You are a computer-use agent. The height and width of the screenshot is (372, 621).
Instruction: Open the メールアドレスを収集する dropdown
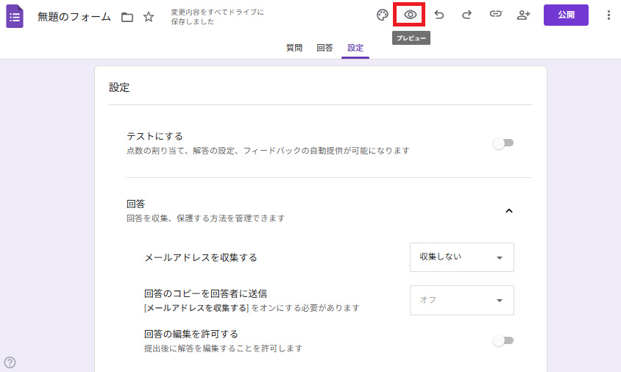coord(461,257)
